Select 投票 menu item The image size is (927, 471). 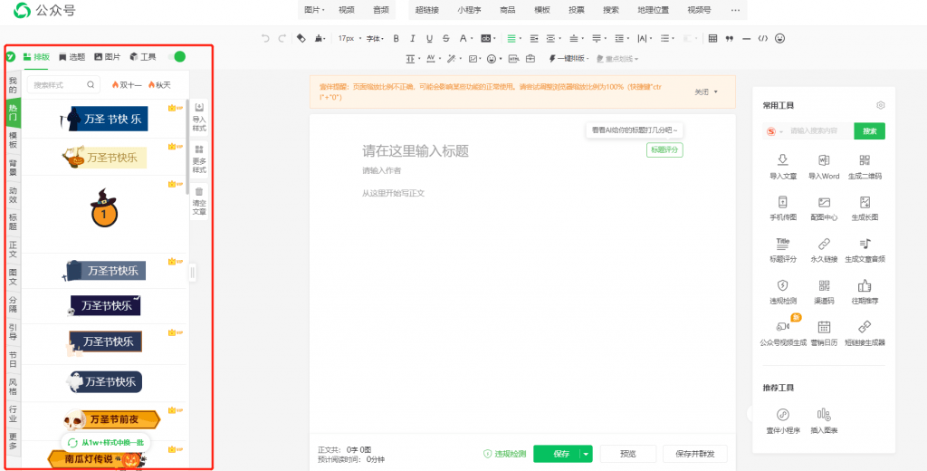coord(577,10)
